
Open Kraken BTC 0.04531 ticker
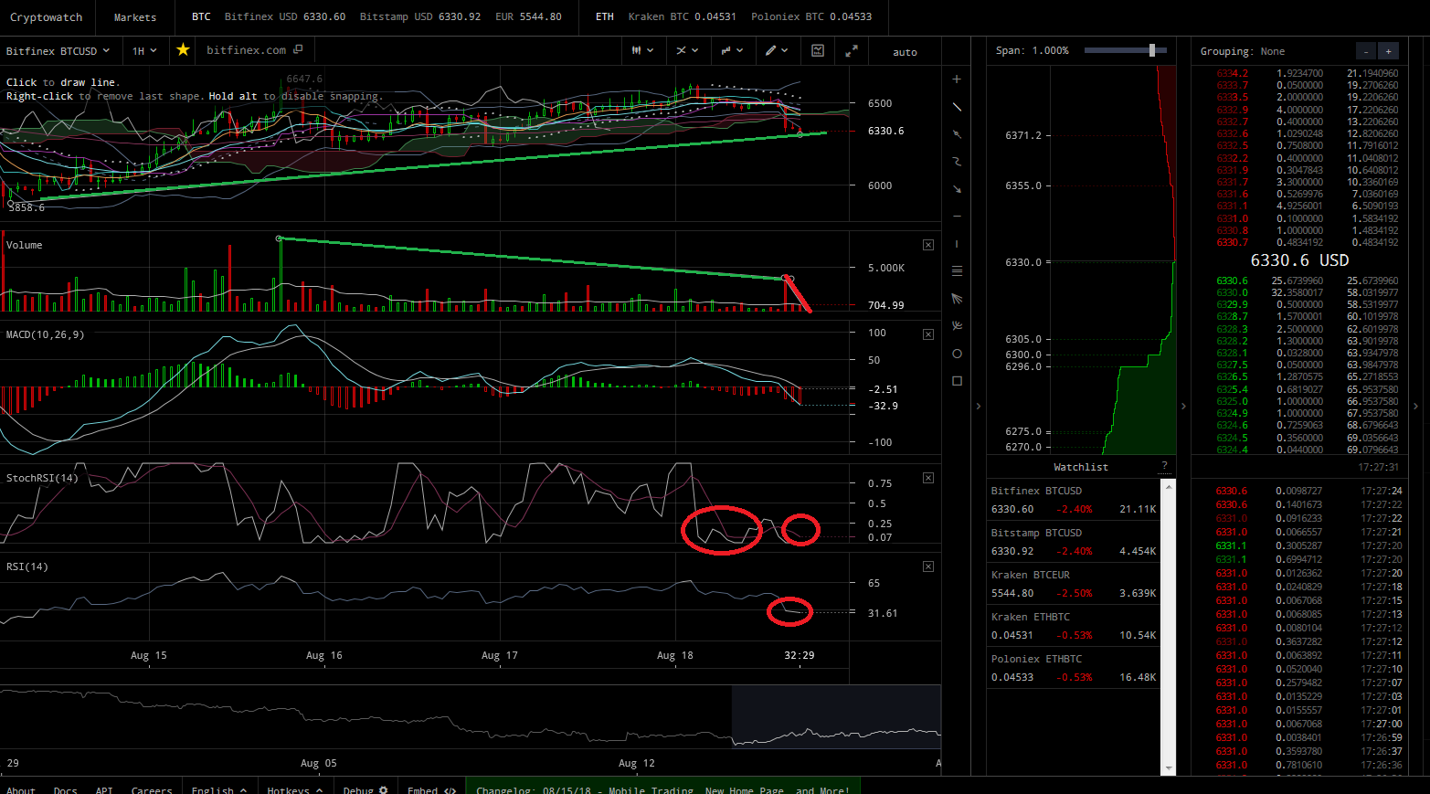coord(683,17)
